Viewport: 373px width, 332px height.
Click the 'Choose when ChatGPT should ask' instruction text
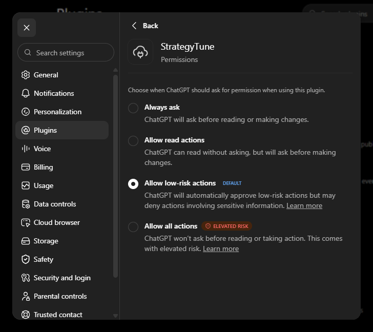click(226, 90)
